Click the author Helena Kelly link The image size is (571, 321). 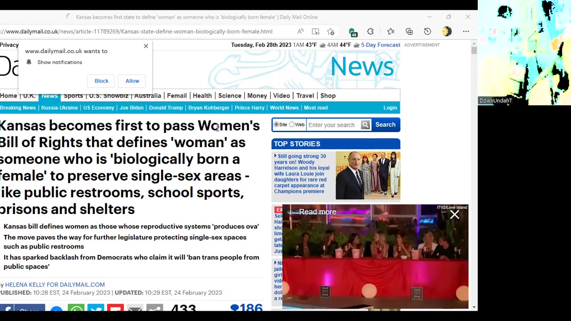pyautogui.click(x=55, y=284)
